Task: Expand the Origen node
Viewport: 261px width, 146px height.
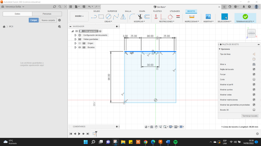Action: coord(75,43)
